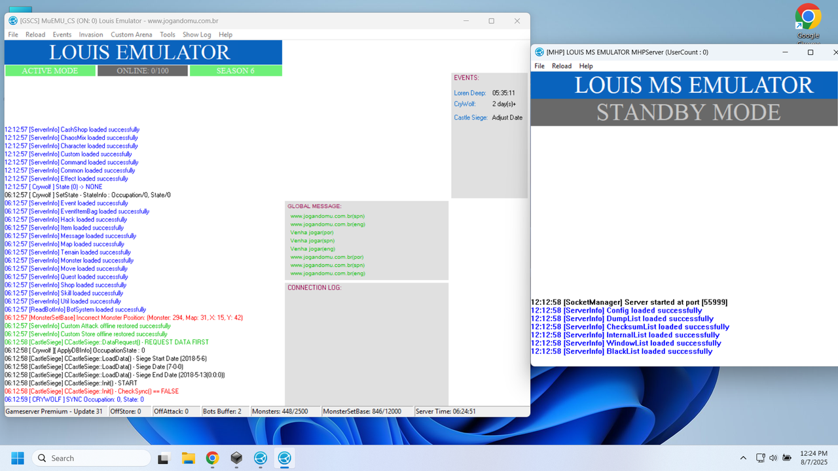The height and width of the screenshot is (471, 838).
Task: Click 'Server started at port [55999]' log line
Action: coord(629,302)
